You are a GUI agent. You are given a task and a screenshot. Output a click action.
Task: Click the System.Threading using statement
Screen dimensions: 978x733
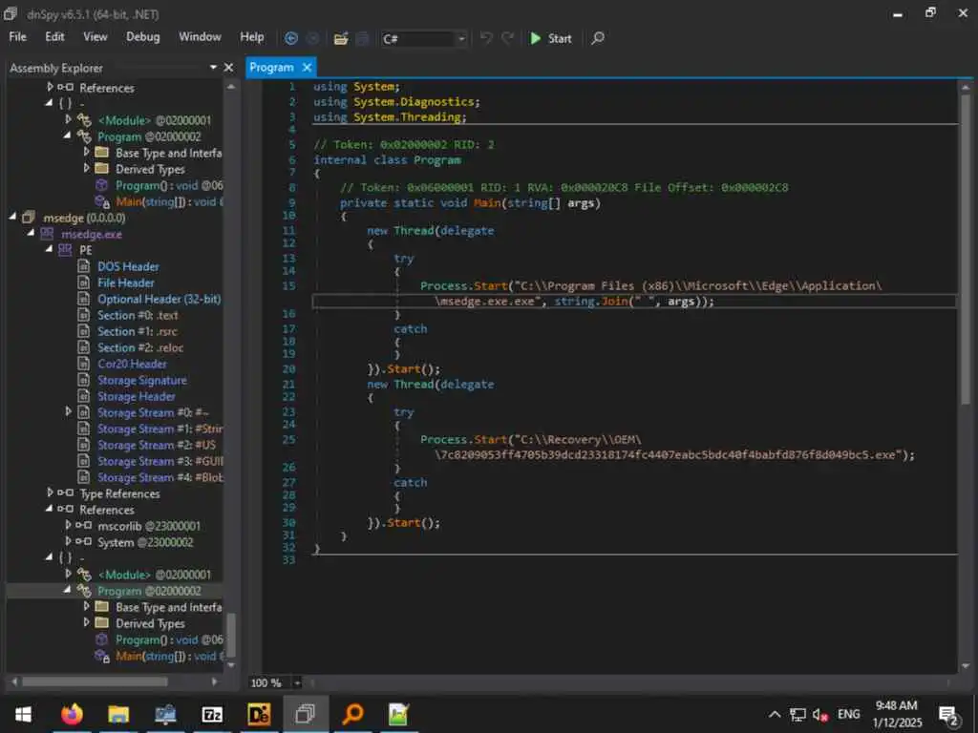(x=390, y=117)
